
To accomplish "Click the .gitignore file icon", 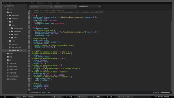I will coord(8,63).
